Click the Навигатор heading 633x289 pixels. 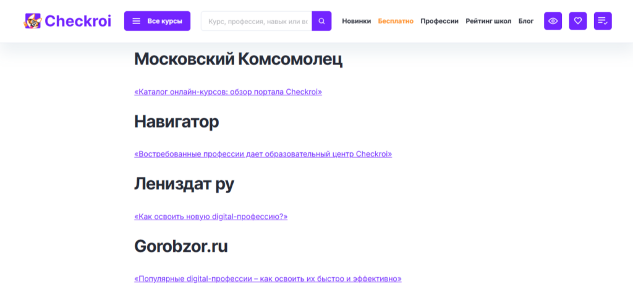coord(176,122)
